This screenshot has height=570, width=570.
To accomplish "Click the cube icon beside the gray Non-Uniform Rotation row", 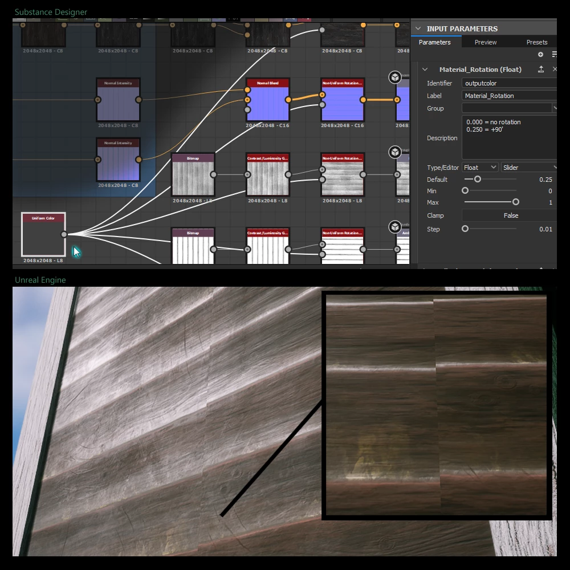I will [x=395, y=152].
